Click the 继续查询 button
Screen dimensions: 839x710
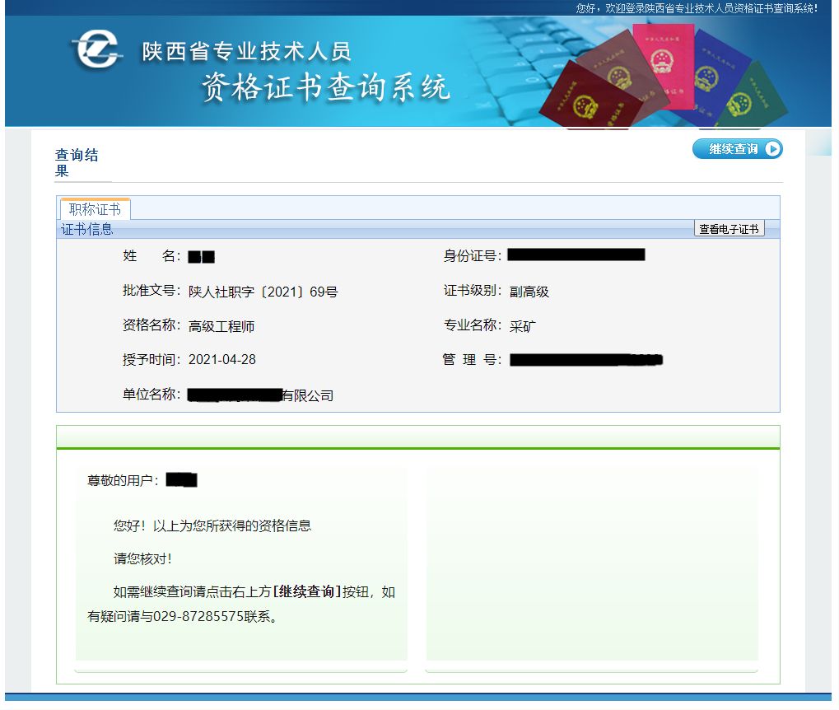738,149
